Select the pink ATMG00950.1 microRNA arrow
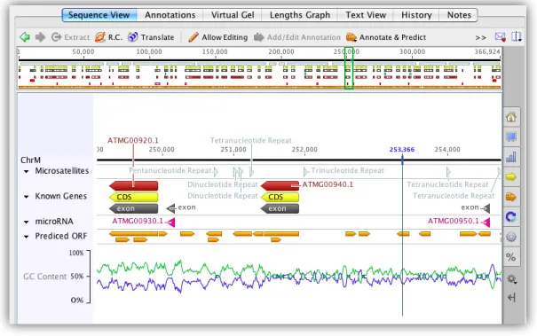 point(486,222)
